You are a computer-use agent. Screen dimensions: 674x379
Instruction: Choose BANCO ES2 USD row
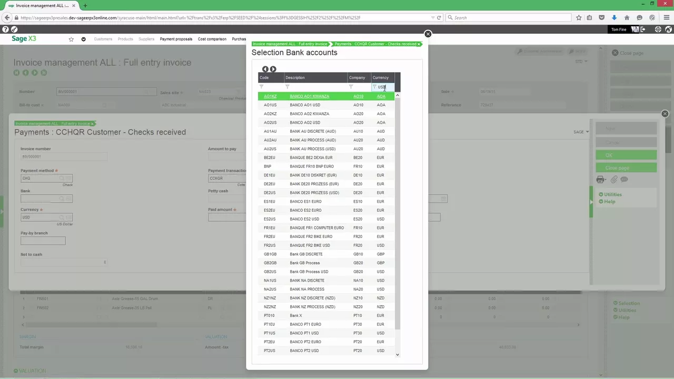(x=326, y=219)
